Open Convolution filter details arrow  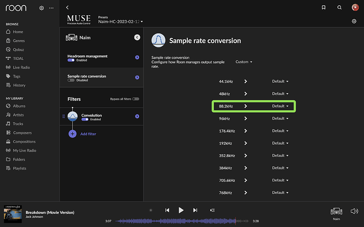(137, 116)
